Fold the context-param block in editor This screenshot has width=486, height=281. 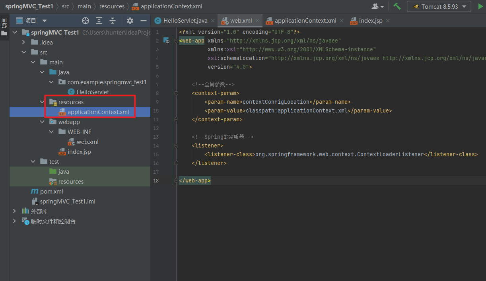click(176, 93)
